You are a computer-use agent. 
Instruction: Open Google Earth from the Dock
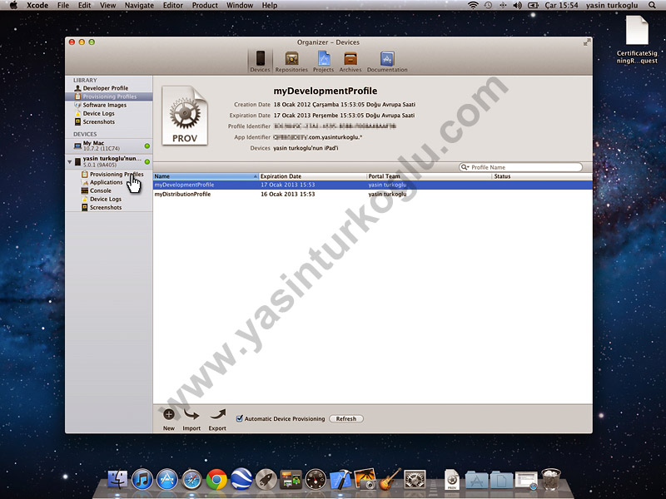pos(241,480)
